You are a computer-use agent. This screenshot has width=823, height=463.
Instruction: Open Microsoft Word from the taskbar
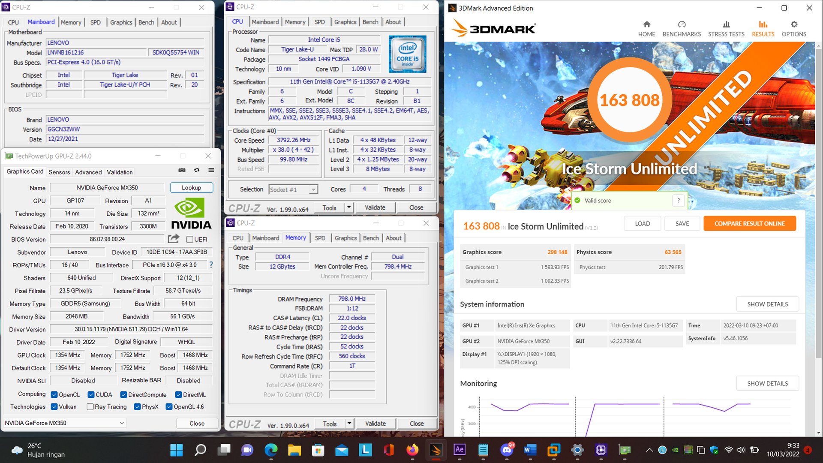(530, 450)
